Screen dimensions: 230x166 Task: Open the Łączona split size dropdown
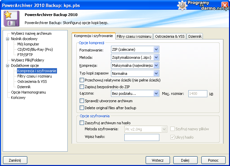point(156,94)
